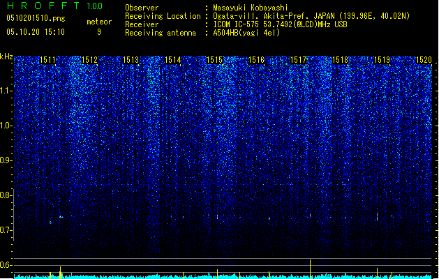
Task: Click the 1520 time marker
Action: 424,60
